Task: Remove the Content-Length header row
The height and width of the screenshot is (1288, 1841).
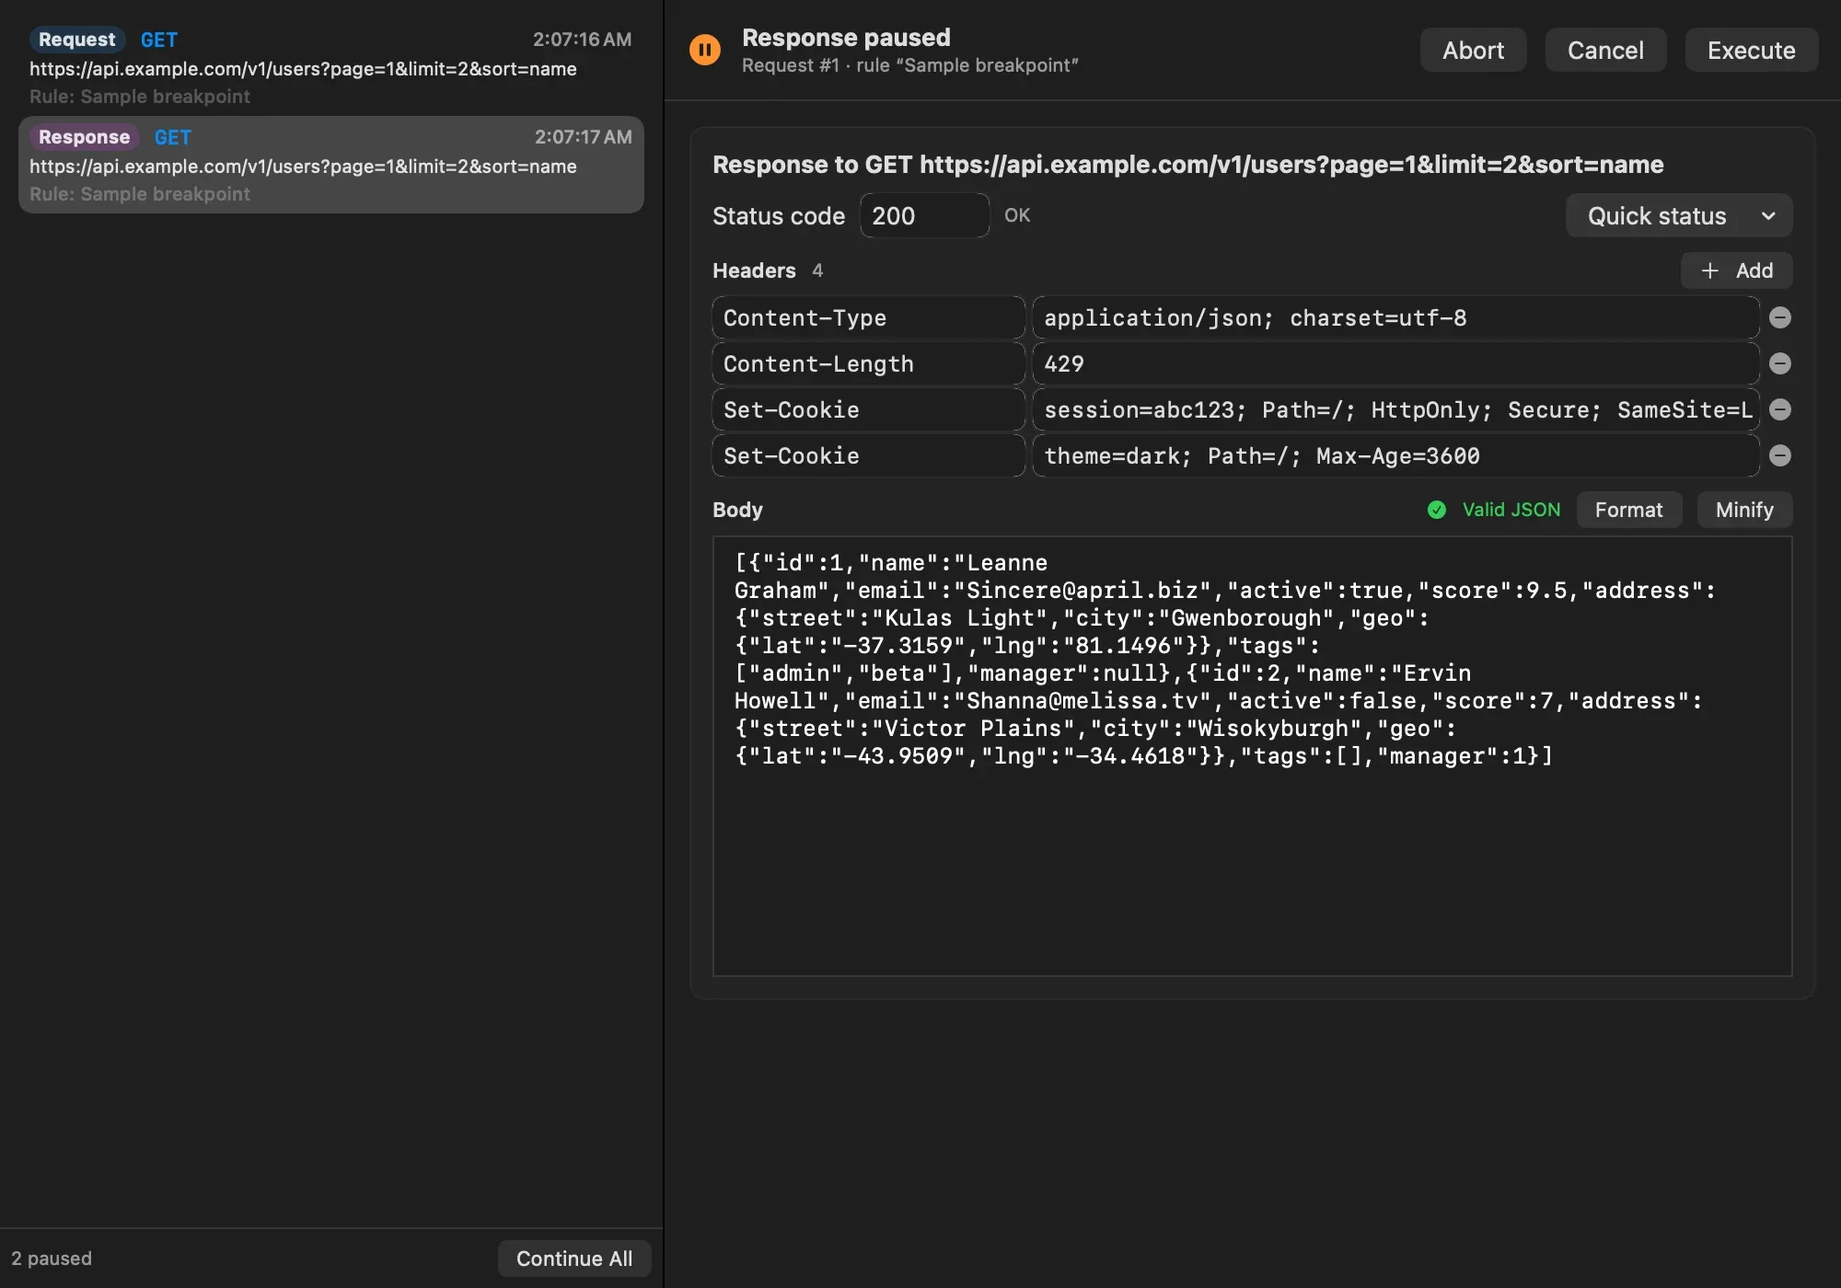Action: [1780, 363]
